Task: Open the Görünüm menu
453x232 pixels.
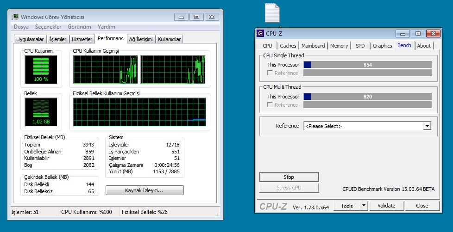Action: click(x=80, y=27)
